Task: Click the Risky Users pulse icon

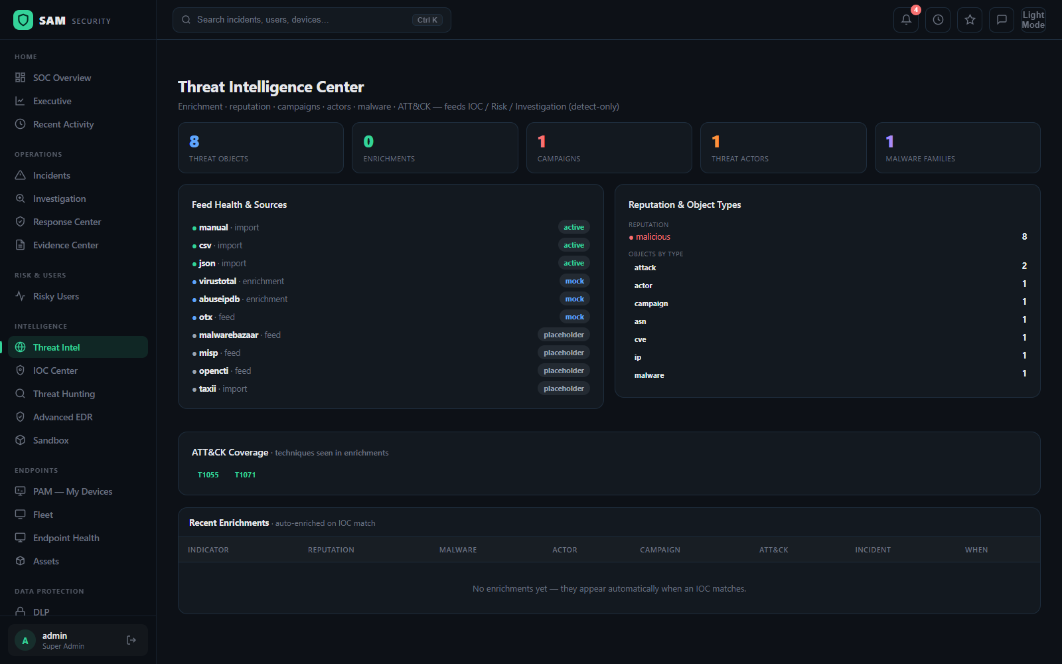Action: [20, 296]
